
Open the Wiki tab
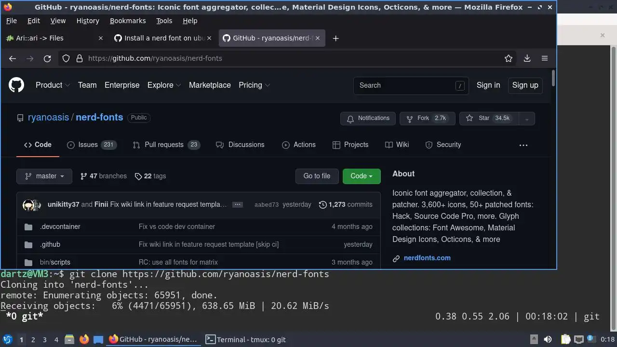click(397, 145)
